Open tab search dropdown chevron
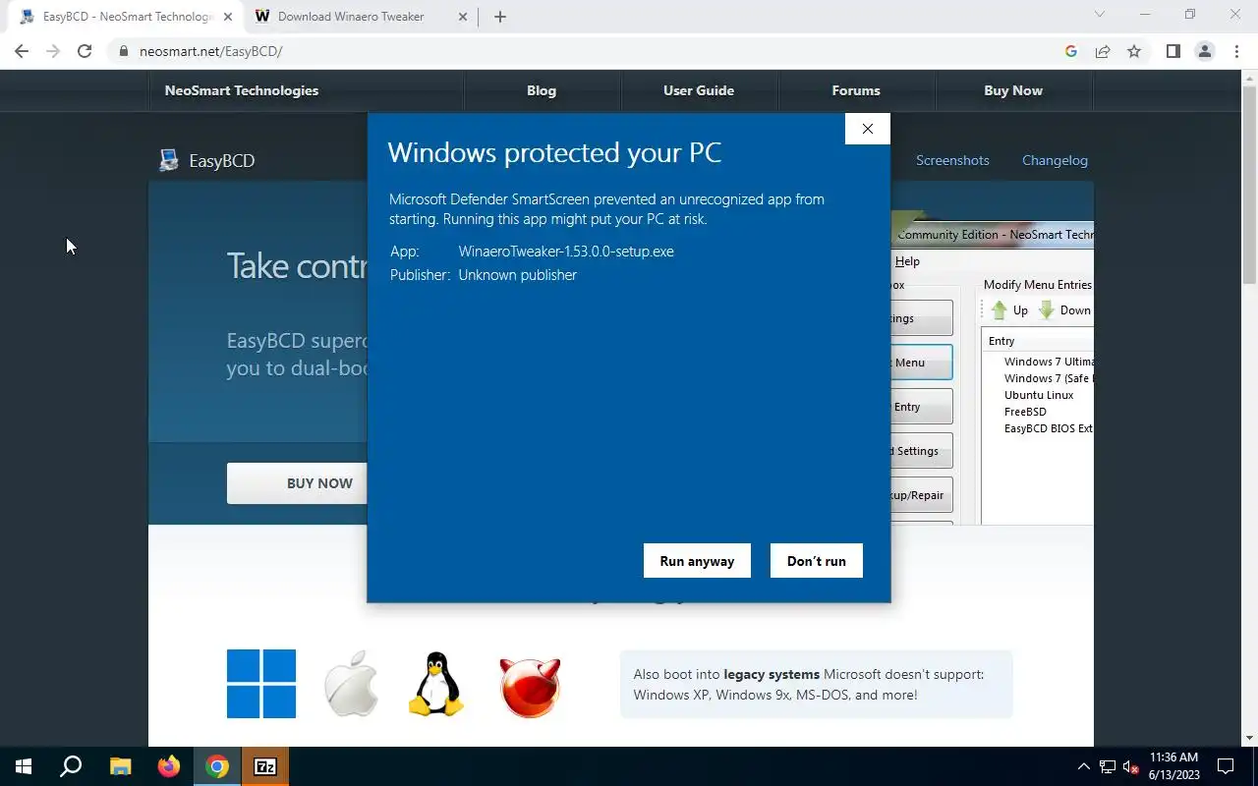1258x786 pixels. (1100, 15)
